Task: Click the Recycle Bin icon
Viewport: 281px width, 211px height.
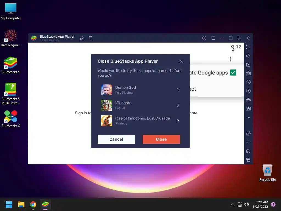Action: coord(267,173)
